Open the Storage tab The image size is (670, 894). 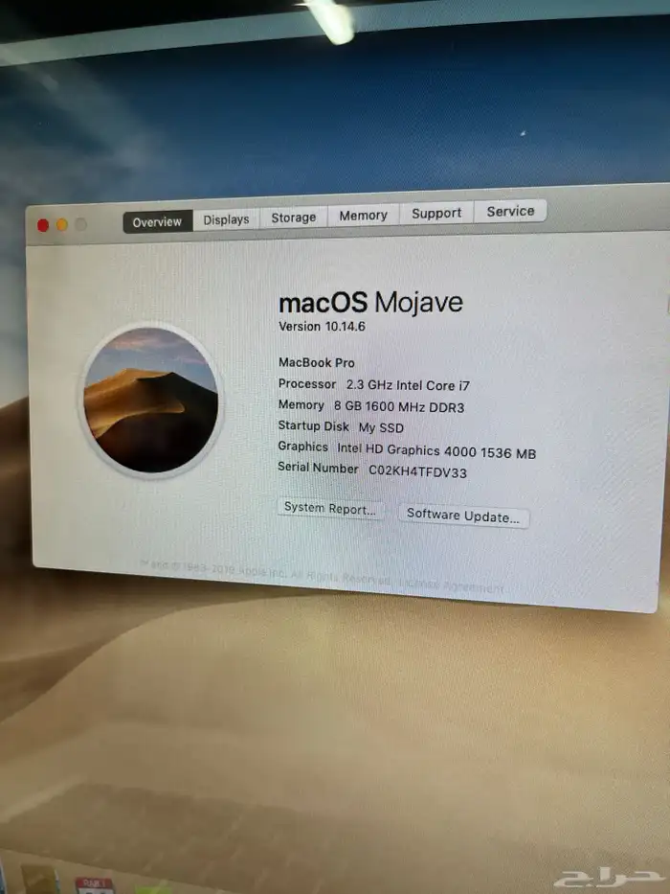[294, 218]
